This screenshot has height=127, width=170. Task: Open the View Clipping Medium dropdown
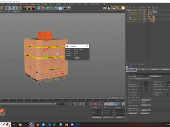(146, 105)
